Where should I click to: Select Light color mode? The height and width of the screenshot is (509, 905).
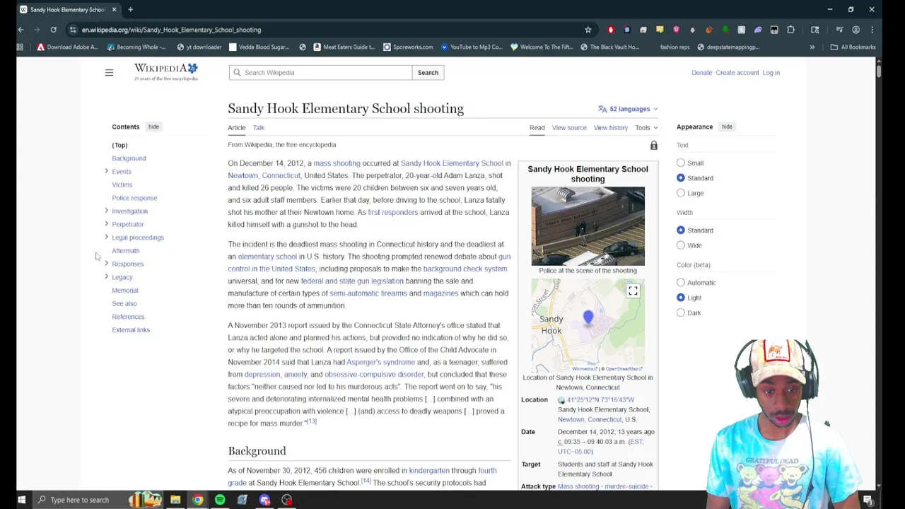681,297
